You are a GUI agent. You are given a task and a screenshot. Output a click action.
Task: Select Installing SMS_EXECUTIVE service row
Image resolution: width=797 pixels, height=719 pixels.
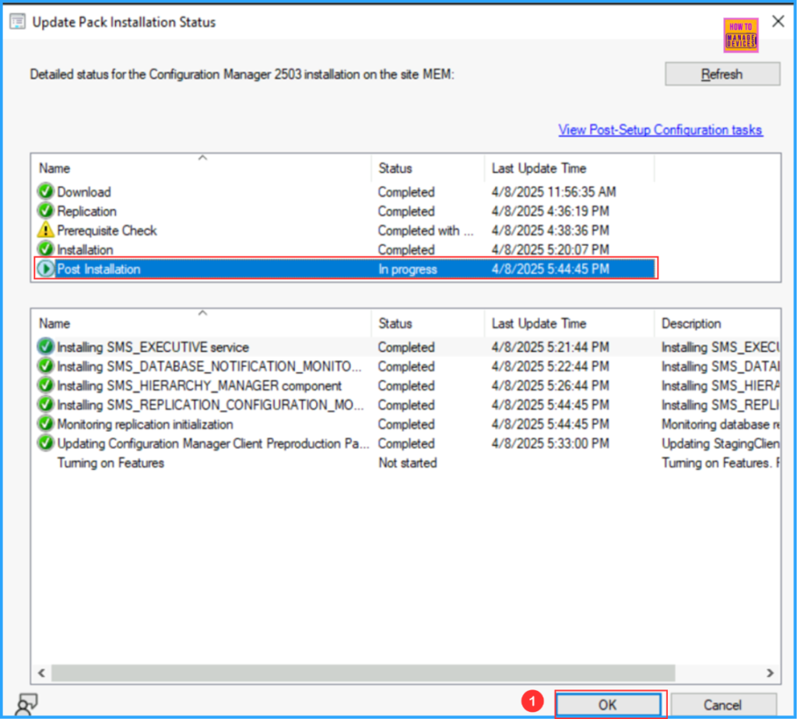(x=408, y=347)
